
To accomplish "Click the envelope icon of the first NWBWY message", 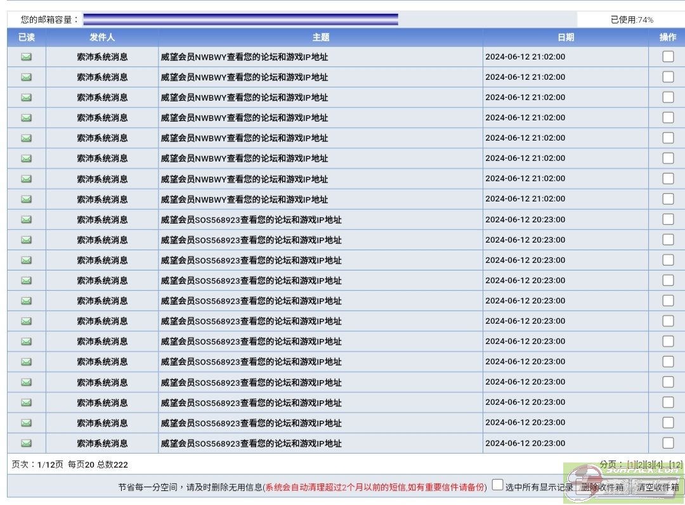I will pyautogui.click(x=26, y=57).
